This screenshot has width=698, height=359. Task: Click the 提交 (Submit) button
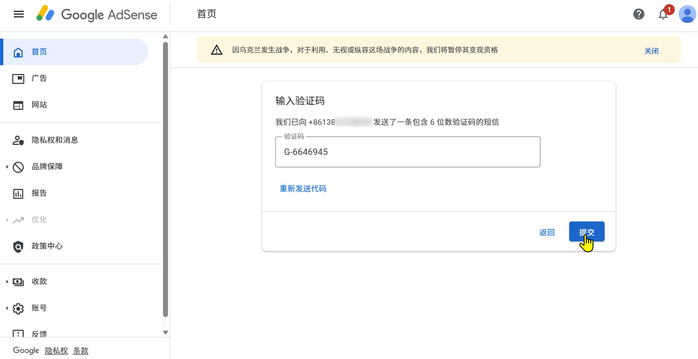[586, 231]
